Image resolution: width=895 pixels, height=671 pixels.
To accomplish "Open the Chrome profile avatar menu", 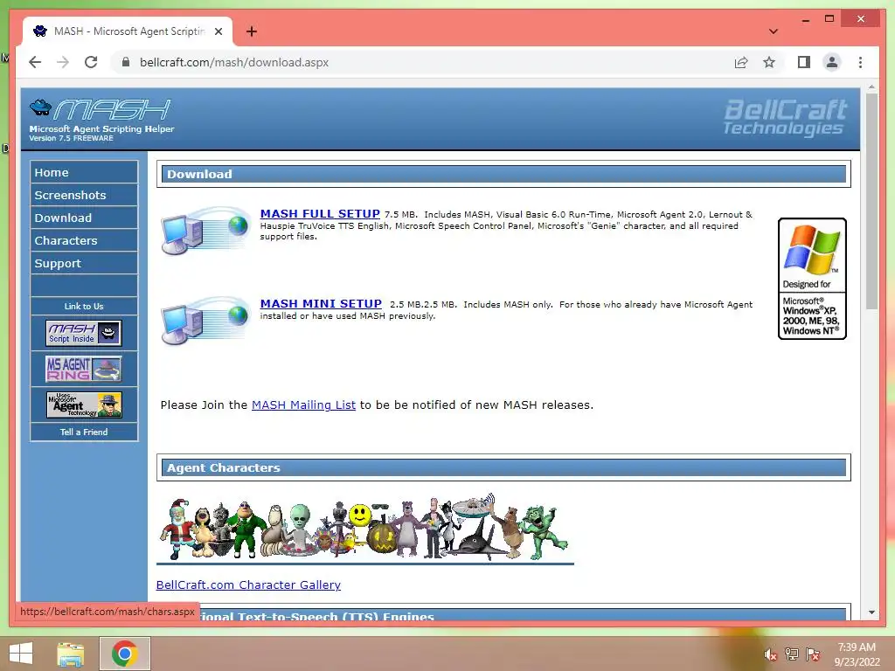I will click(832, 62).
